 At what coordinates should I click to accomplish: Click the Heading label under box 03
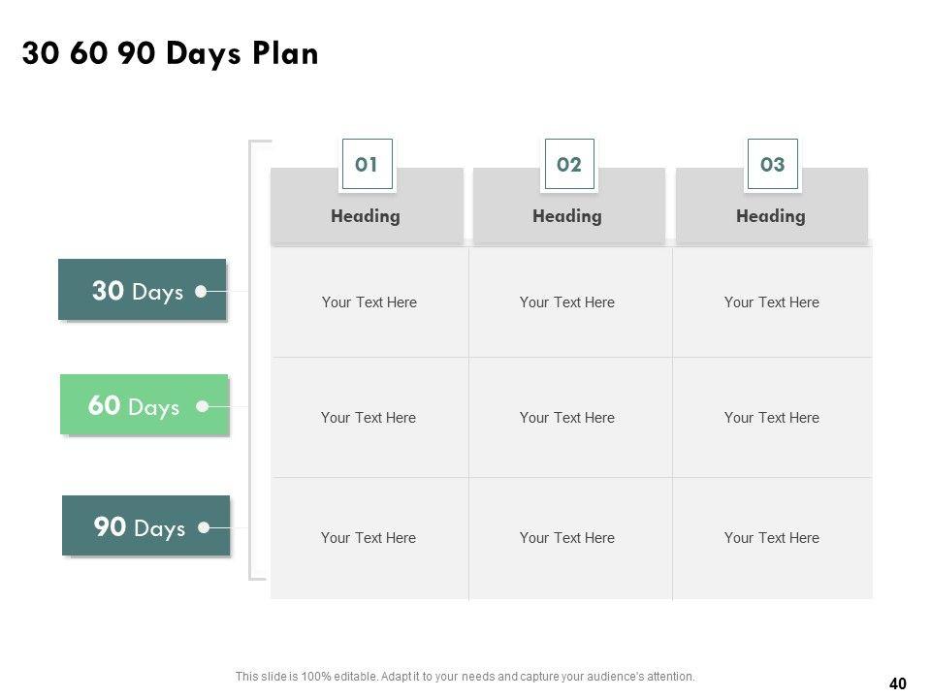pos(771,216)
